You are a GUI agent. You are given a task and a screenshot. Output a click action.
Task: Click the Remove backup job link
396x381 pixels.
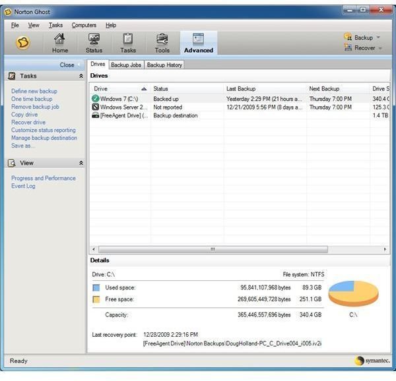(x=35, y=107)
